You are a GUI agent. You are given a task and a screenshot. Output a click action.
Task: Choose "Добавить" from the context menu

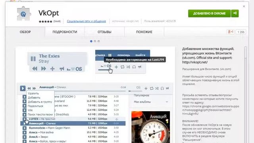34,98
